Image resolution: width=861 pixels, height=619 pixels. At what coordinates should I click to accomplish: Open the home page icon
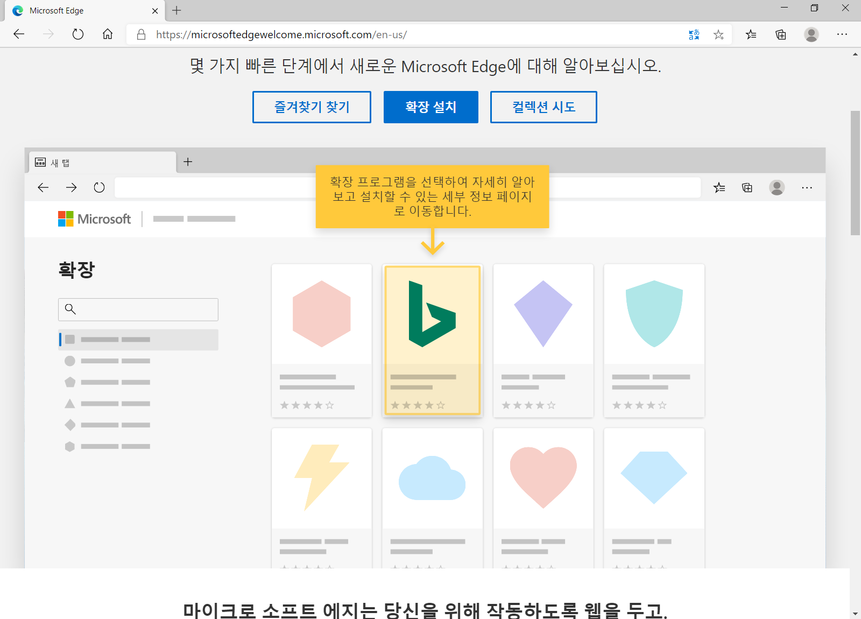(x=108, y=34)
